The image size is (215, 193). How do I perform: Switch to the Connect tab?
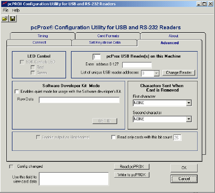[x=39, y=43]
